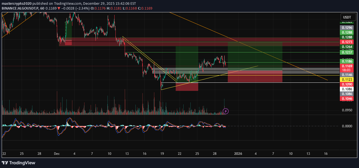Click the red 0.1046 price label
This screenshot has width=359, height=168.
[x=347, y=99]
